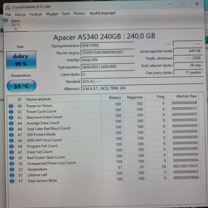This screenshot has width=208, height=208.
Task: Click the Ilość włączeń dysku value 28 razy
Action: (x=188, y=65)
